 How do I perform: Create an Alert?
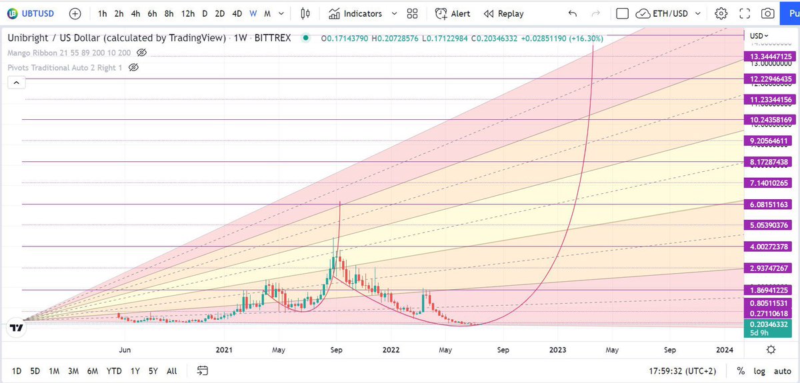coord(453,13)
